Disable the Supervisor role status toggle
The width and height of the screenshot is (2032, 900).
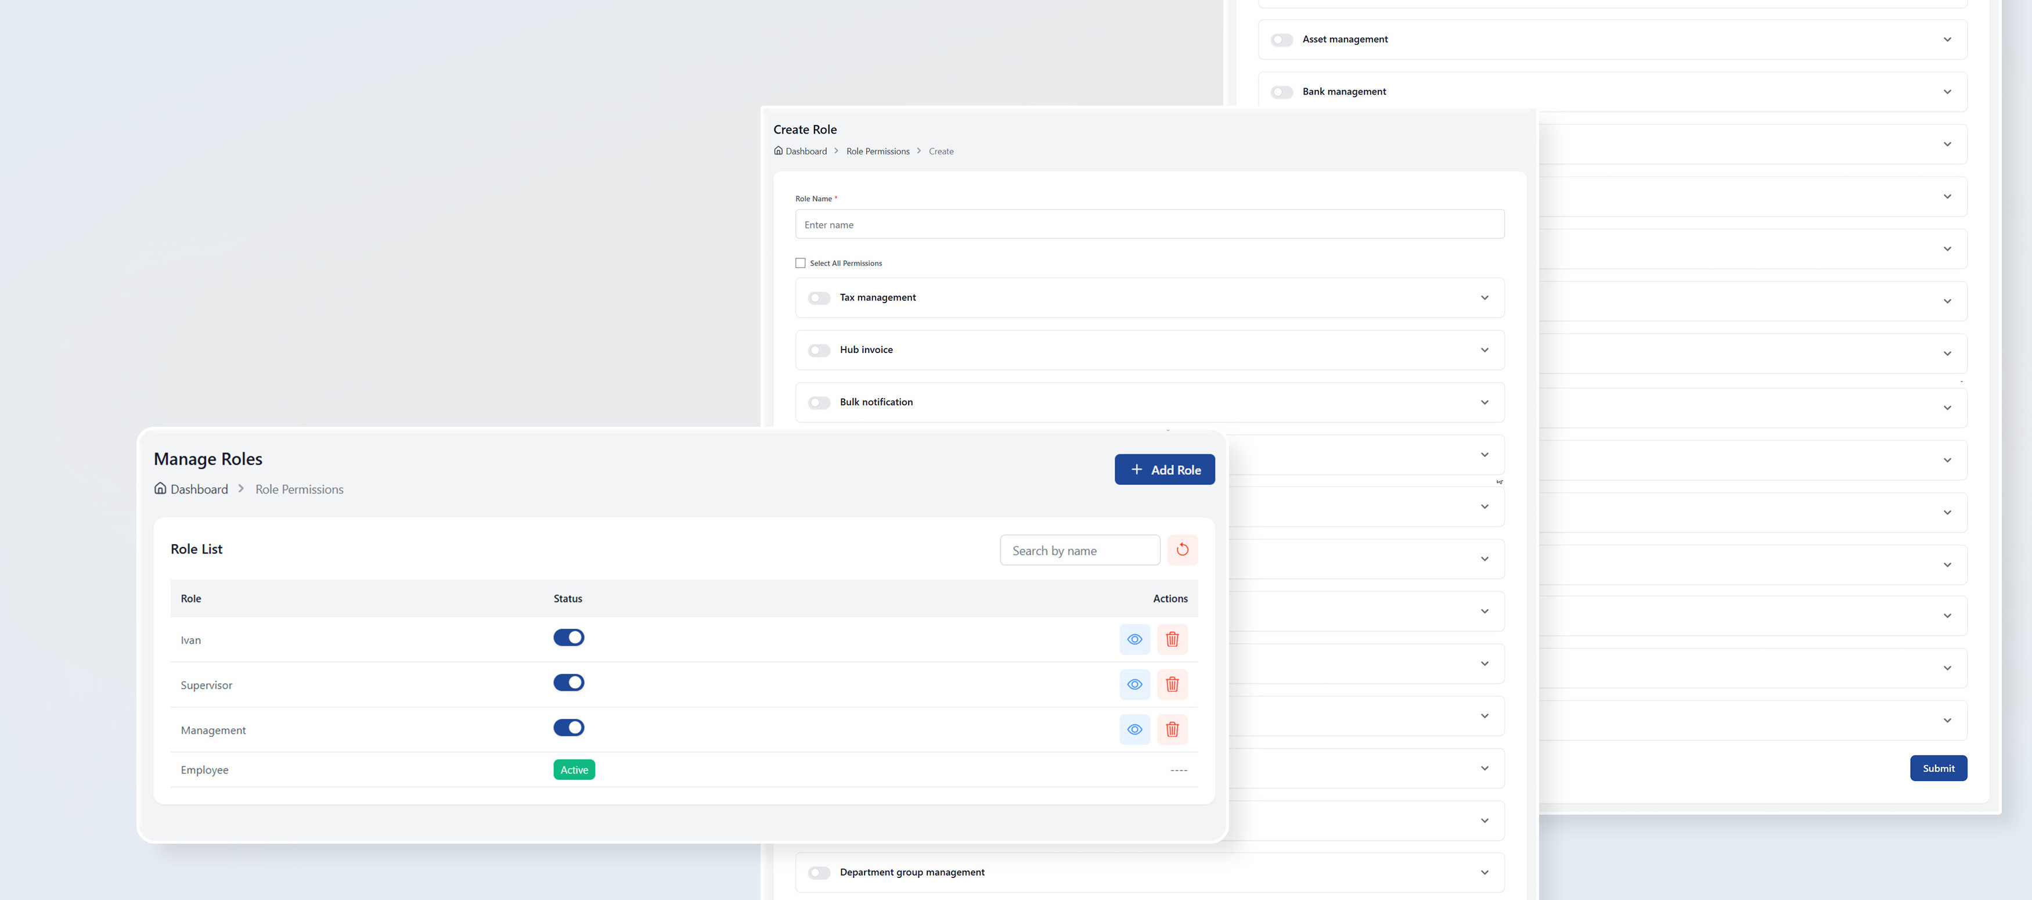[x=569, y=682]
